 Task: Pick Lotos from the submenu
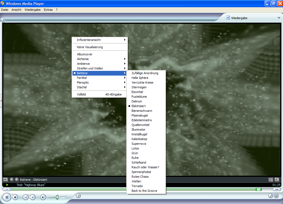pyautogui.click(x=146, y=148)
